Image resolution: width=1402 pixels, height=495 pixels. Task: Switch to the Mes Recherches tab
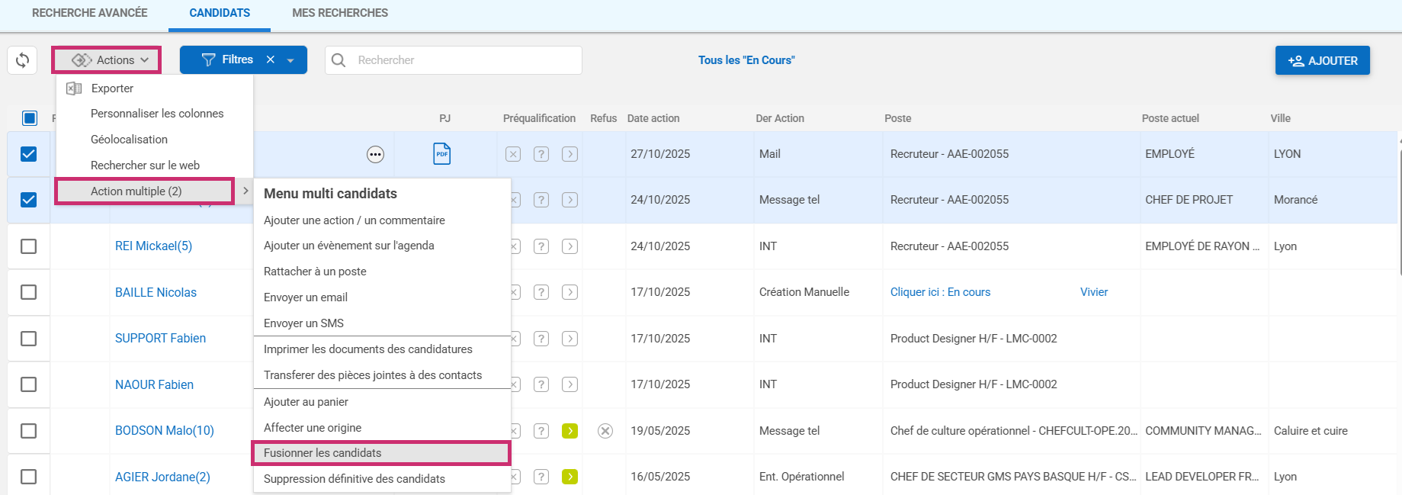point(340,13)
